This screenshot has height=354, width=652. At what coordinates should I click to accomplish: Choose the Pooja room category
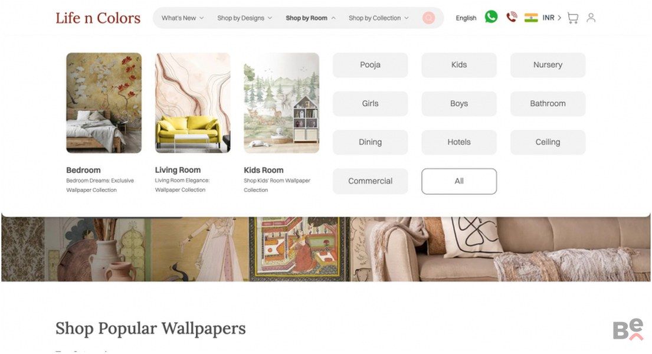[370, 65]
